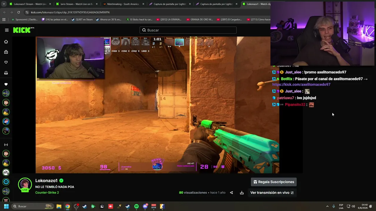The height and width of the screenshot is (211, 376).
Task: Open the Browse icon in Kick sidebar
Action: click(x=6, y=52)
